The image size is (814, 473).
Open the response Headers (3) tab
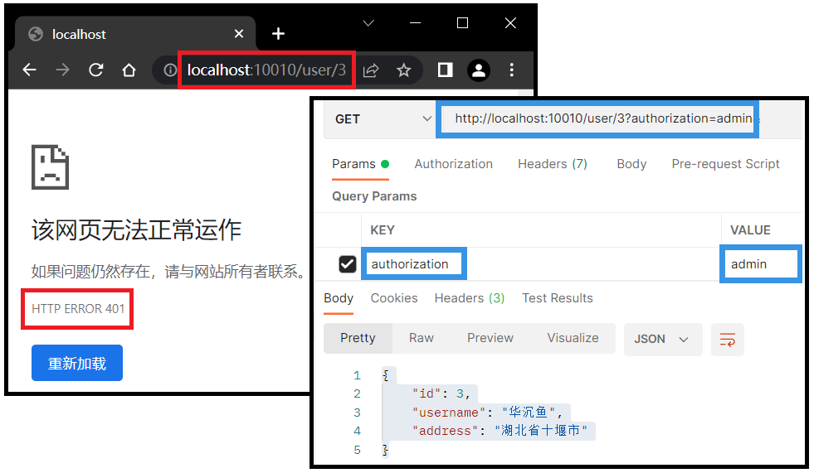pyautogui.click(x=470, y=298)
